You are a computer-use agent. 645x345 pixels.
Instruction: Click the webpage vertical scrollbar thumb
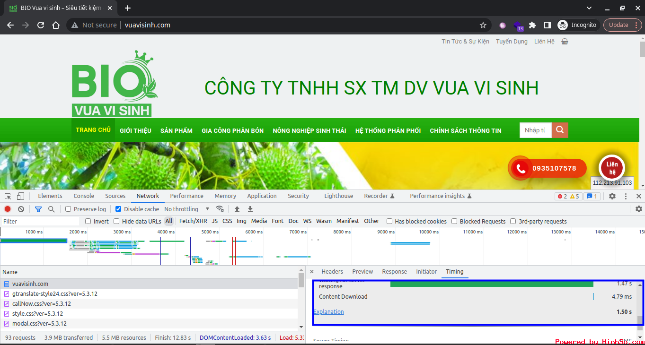[642, 49]
